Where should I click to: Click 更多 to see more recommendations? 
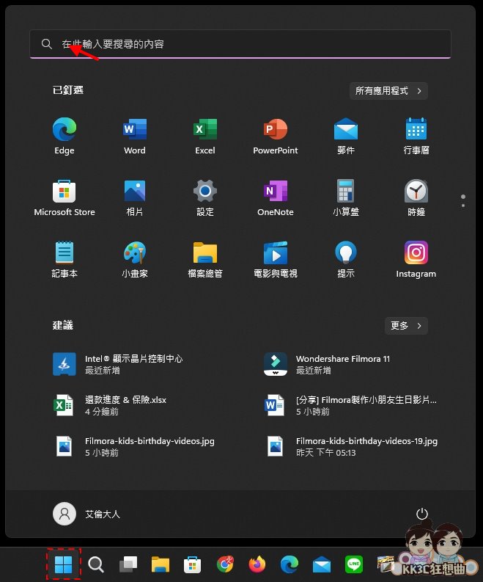[x=406, y=326]
